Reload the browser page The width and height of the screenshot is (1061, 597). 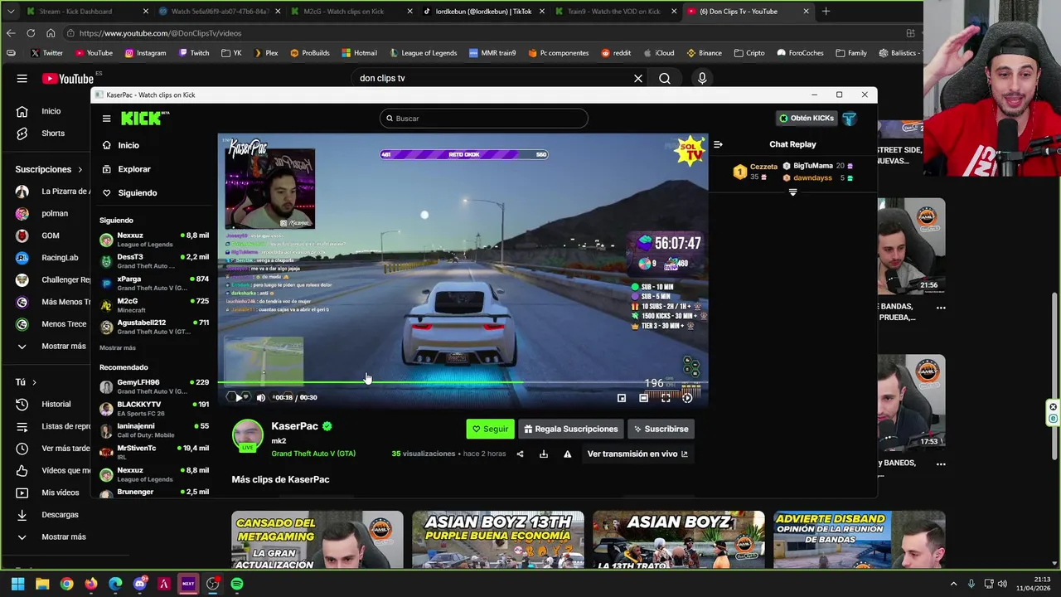click(x=31, y=33)
